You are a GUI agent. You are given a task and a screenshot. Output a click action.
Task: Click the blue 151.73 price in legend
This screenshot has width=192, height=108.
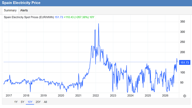(59, 17)
